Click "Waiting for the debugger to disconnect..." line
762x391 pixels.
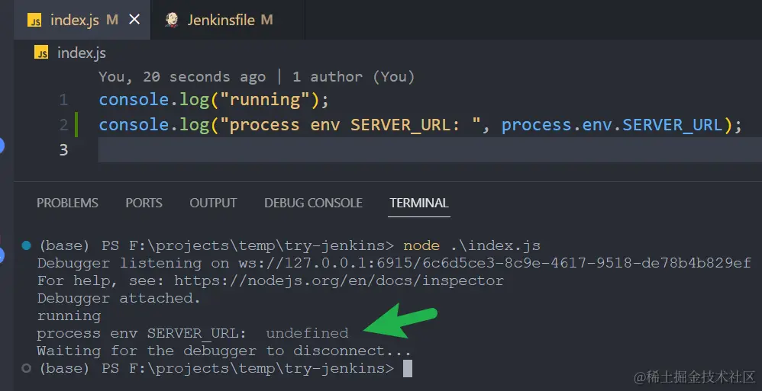(224, 351)
